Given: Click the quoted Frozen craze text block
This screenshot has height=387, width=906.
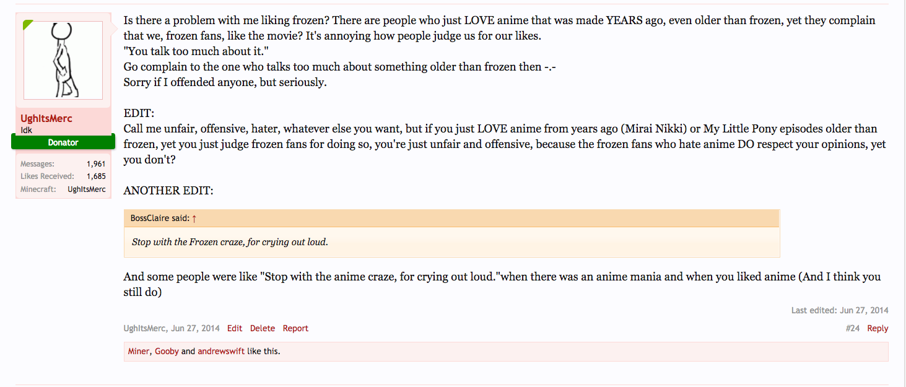Looking at the screenshot, I should tap(451, 242).
